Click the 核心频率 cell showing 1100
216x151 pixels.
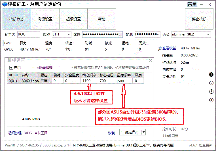(90, 81)
